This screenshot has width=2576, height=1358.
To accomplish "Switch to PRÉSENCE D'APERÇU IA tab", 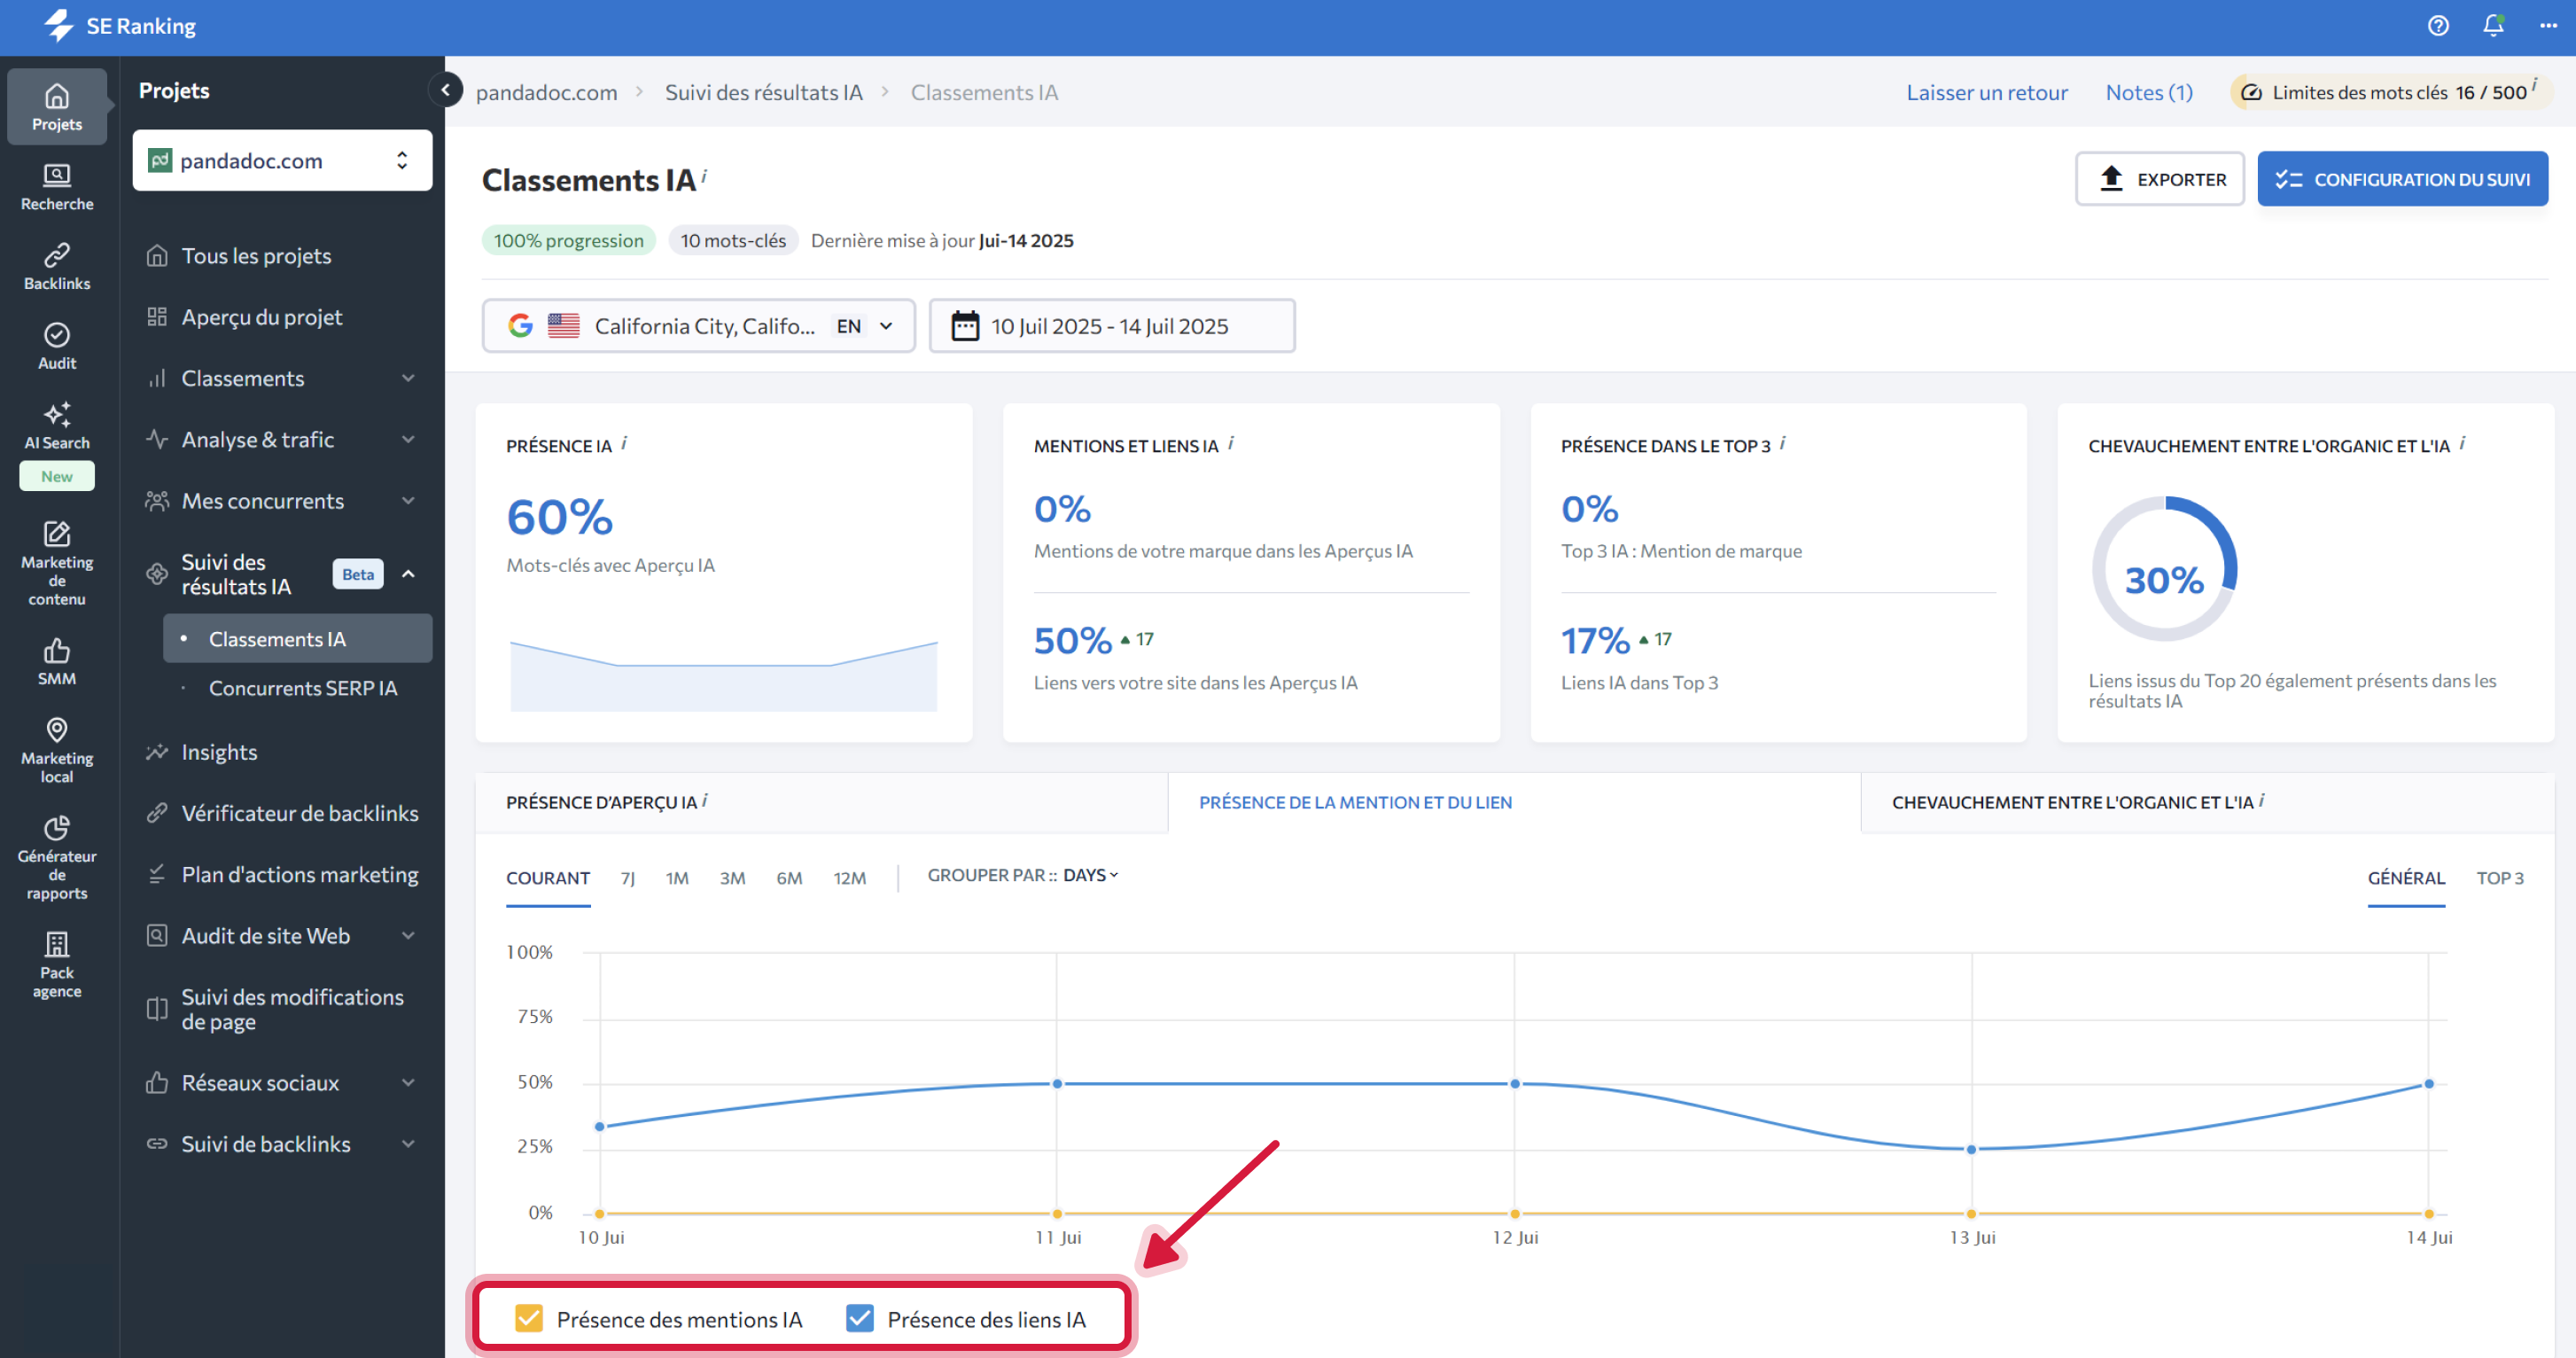I will click(821, 802).
